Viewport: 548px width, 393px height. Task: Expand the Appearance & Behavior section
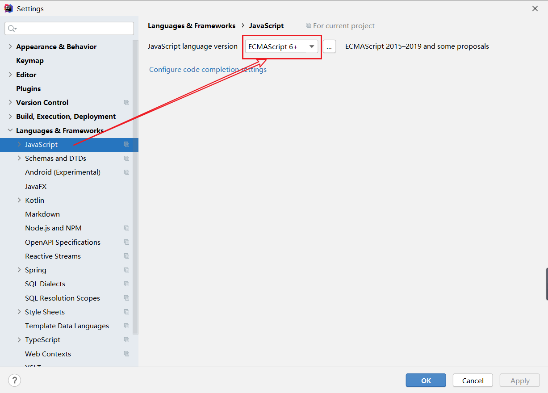pyautogui.click(x=10, y=46)
